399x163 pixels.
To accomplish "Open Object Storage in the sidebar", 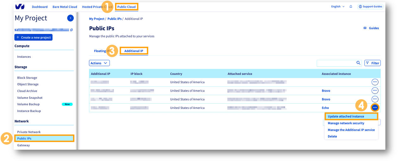I will point(28,84).
